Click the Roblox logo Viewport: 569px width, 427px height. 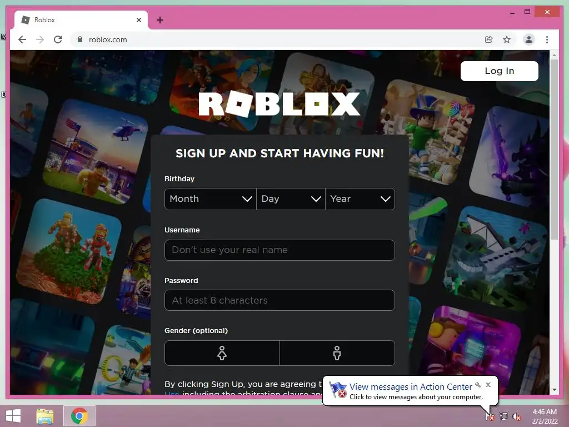coord(279,104)
